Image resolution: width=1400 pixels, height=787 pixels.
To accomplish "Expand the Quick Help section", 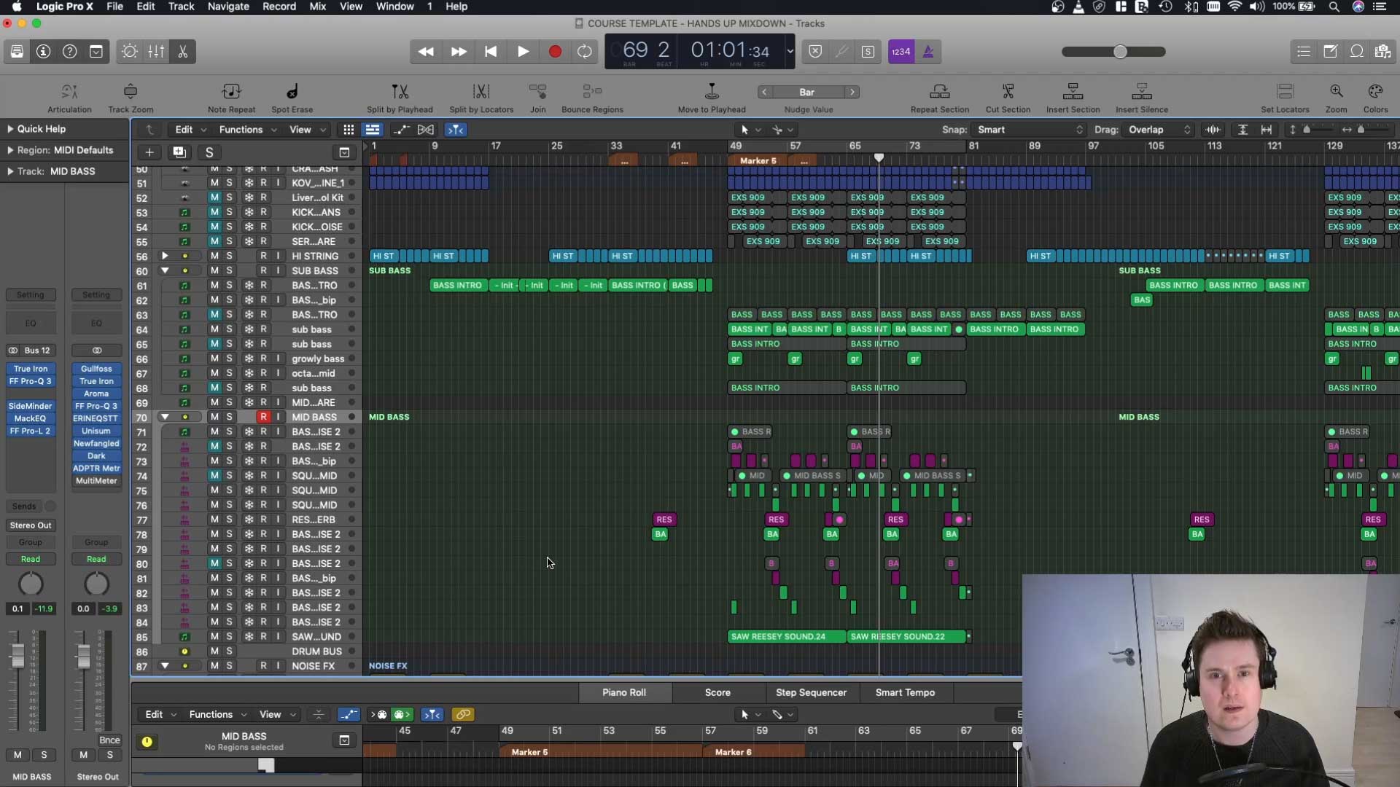I will click(10, 129).
